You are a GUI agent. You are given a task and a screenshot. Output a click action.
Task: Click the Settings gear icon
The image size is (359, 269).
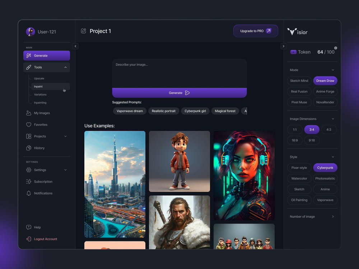click(29, 170)
